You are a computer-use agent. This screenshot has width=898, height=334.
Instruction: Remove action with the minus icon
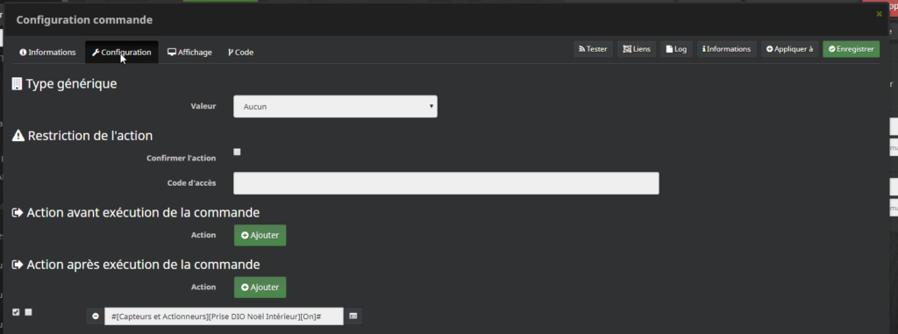coord(95,316)
